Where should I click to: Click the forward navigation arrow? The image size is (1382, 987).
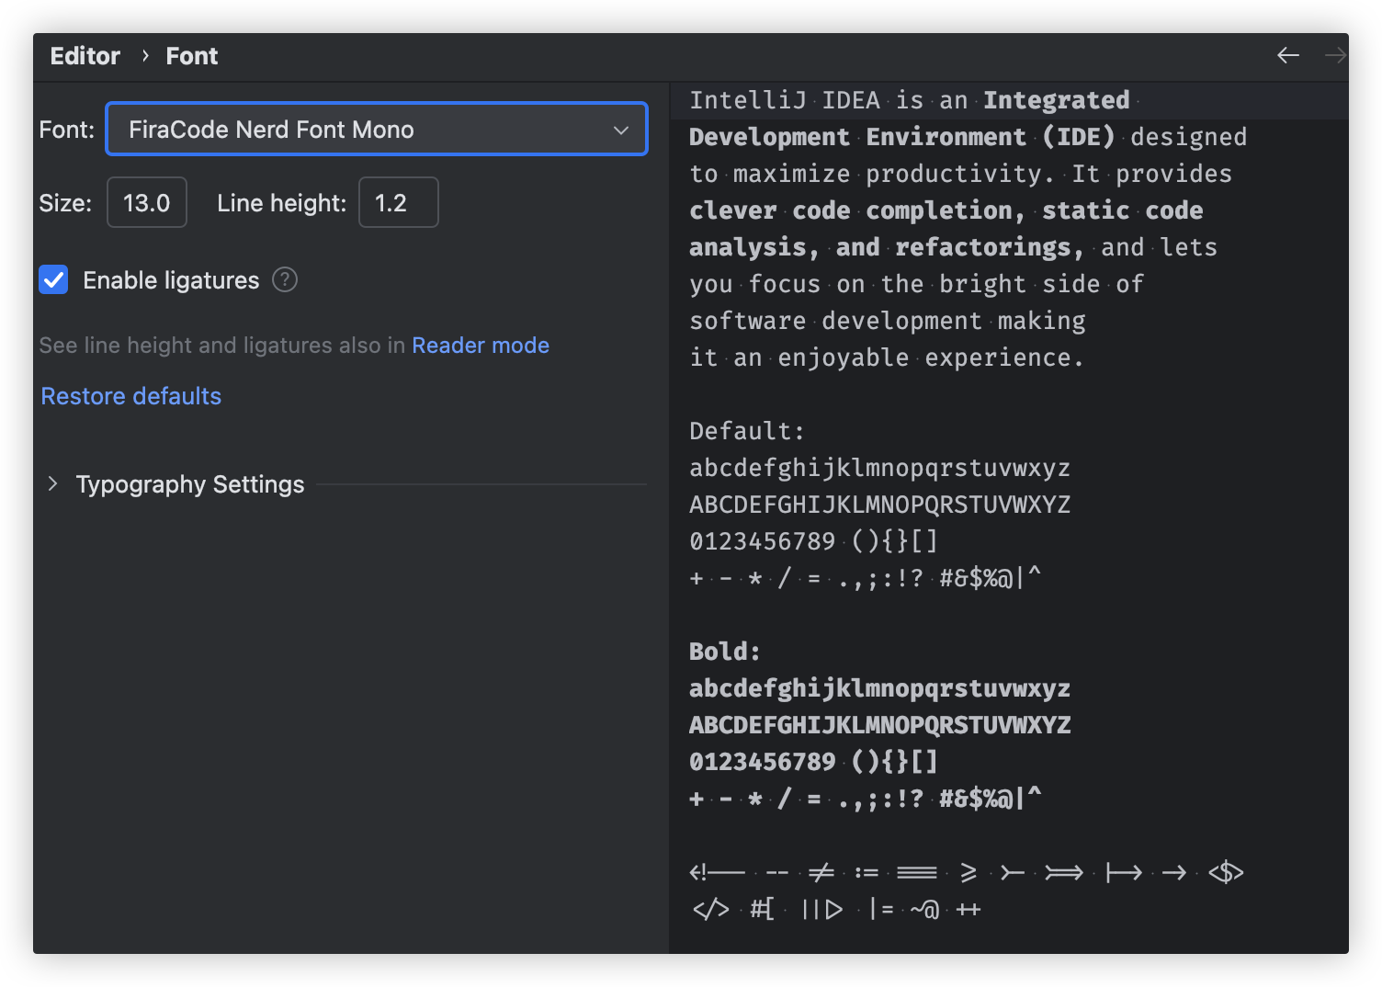pyautogui.click(x=1335, y=56)
